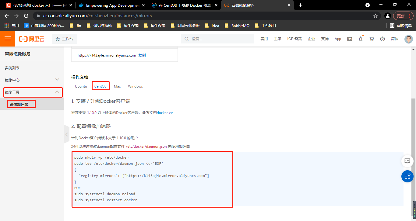Image resolution: width=416 pixels, height=221 pixels.
Task: Open the 遇见狂神说 bookmark folder
Action: coord(99,26)
